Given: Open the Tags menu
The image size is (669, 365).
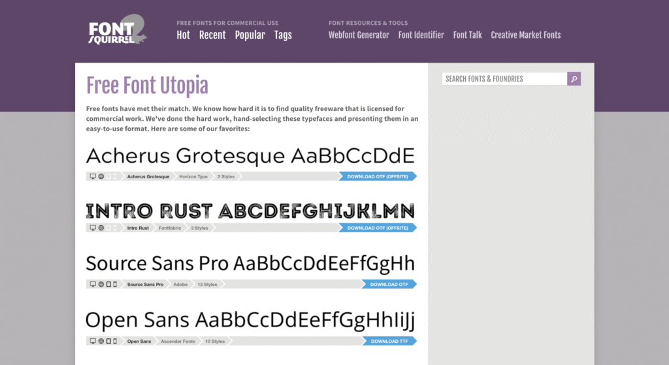Looking at the screenshot, I should point(283,35).
